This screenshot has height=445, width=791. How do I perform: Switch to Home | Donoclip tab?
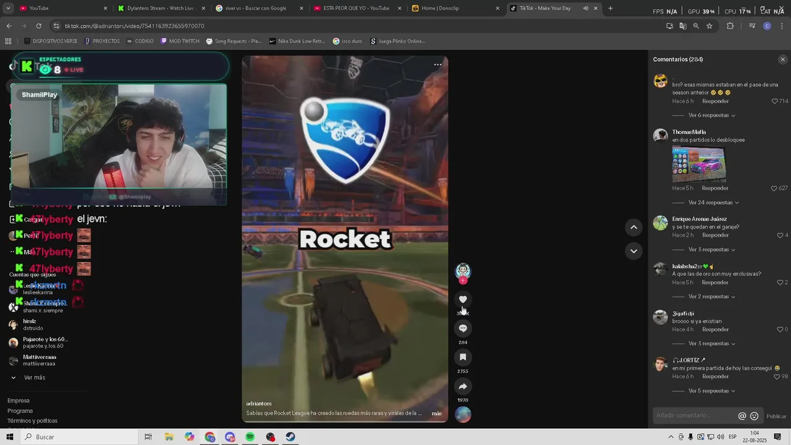point(455,8)
